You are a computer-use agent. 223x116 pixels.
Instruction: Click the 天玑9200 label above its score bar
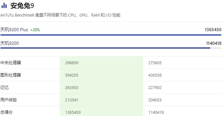10,43
